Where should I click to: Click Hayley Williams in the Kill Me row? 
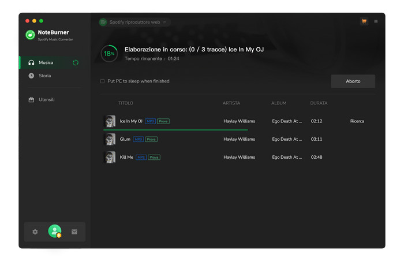[240, 158]
